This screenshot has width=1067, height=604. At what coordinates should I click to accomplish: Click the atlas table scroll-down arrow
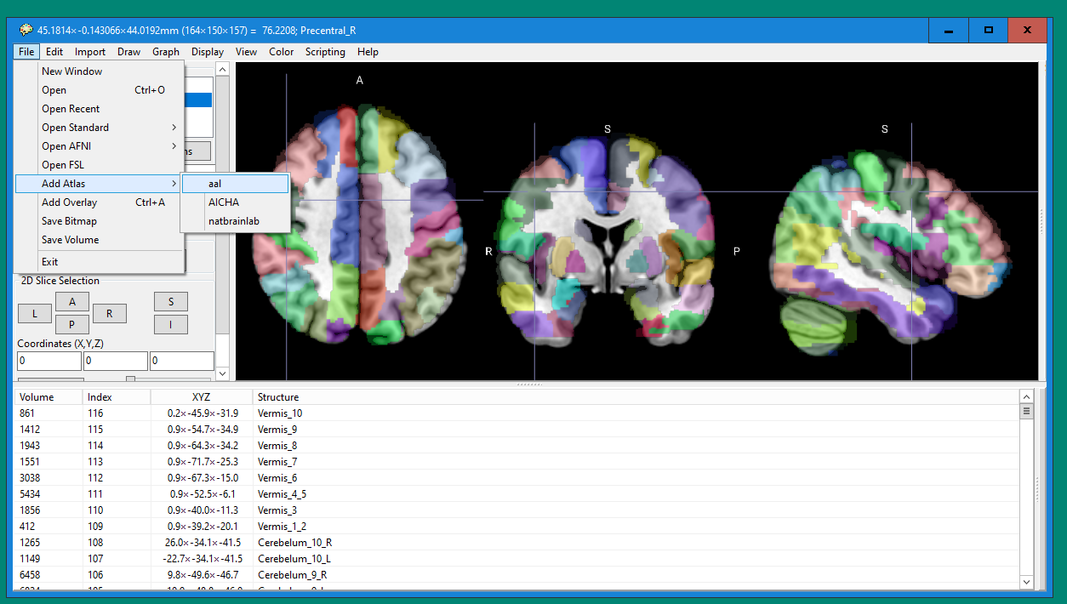[1026, 582]
